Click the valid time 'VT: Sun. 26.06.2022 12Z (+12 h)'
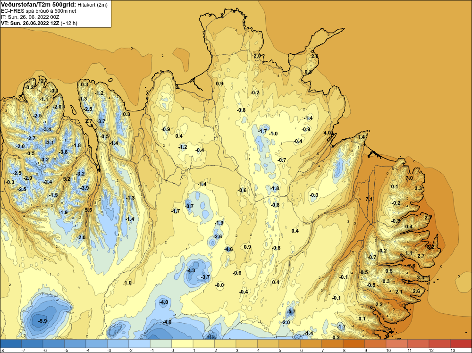The height and width of the screenshot is (353, 472). [x=39, y=23]
